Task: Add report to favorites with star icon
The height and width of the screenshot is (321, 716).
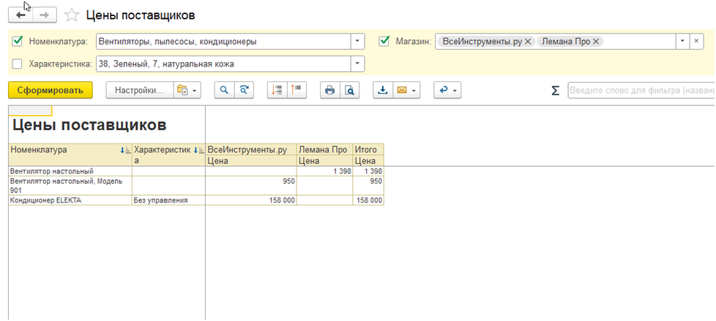Action: pyautogui.click(x=72, y=15)
